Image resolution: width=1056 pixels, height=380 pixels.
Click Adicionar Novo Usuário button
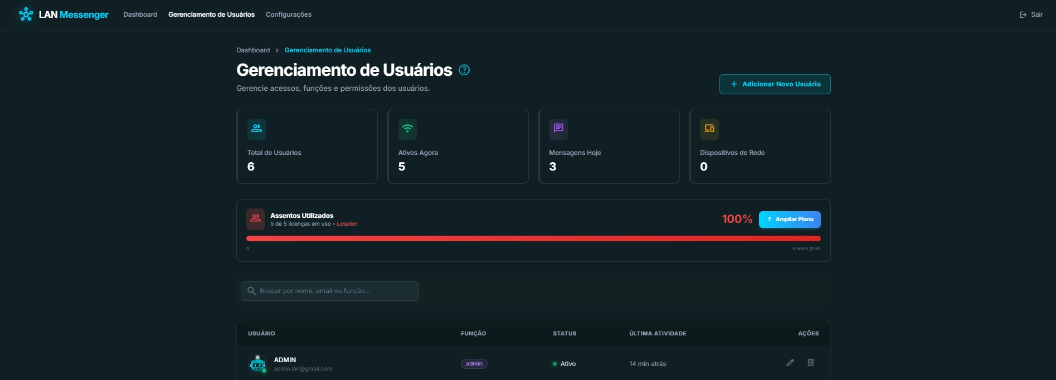tap(775, 84)
